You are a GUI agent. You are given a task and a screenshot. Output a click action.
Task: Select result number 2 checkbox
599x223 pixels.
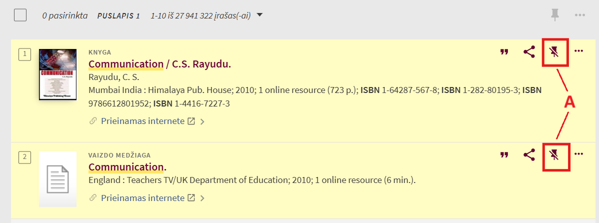[24, 157]
